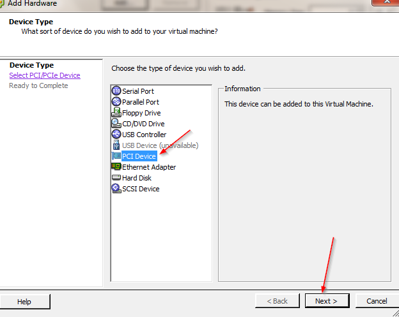Click the SCSI Device icon
Image resolution: width=399 pixels, height=317 pixels.
(116, 188)
